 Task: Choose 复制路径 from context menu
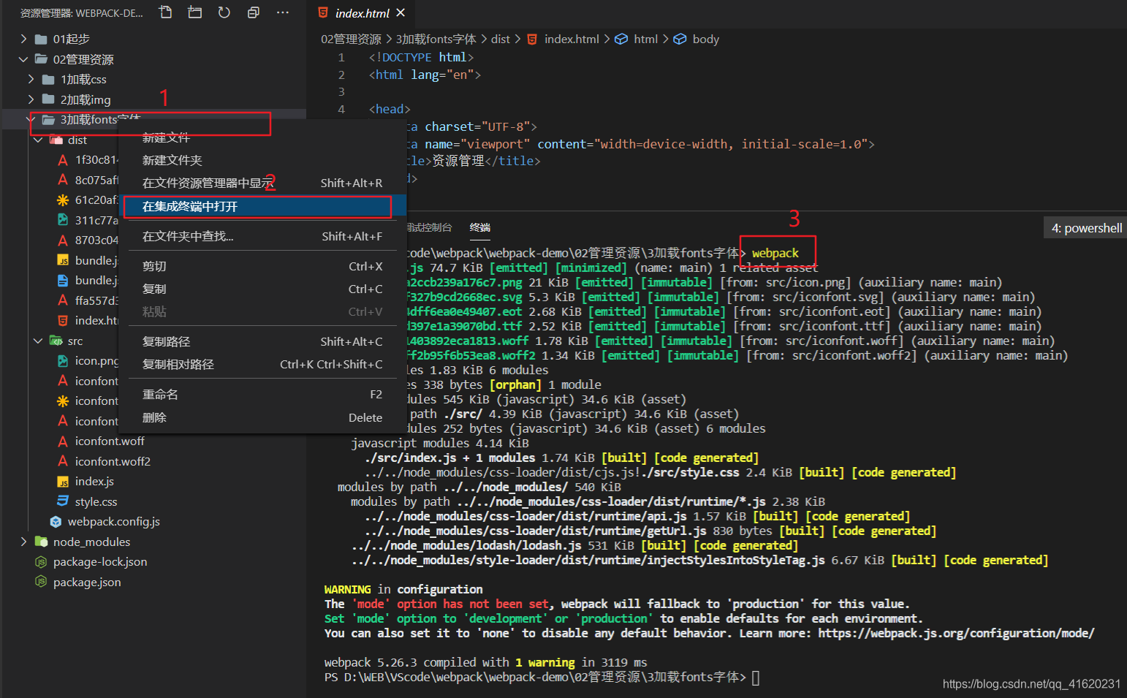click(263, 341)
